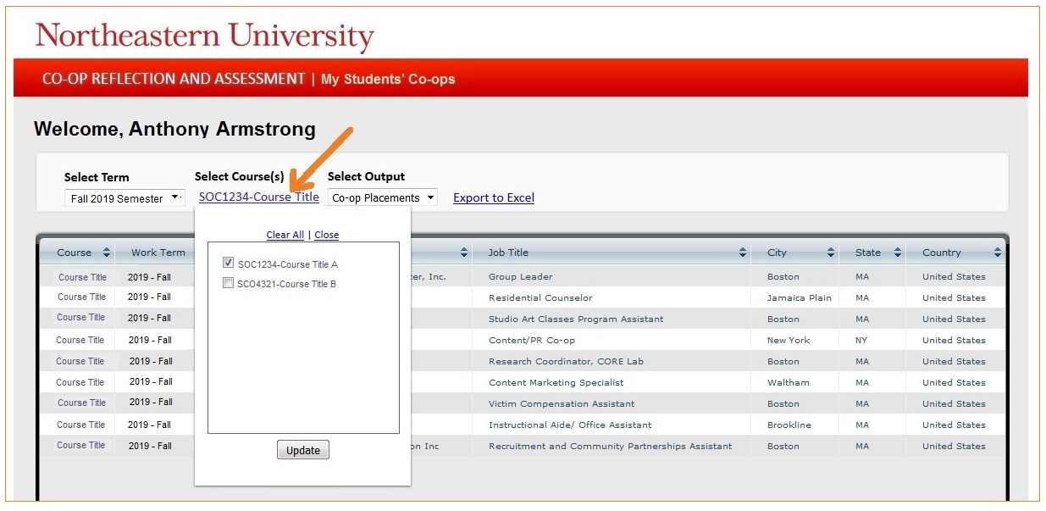Close the course selection popup
The image size is (1046, 511).
coord(326,235)
